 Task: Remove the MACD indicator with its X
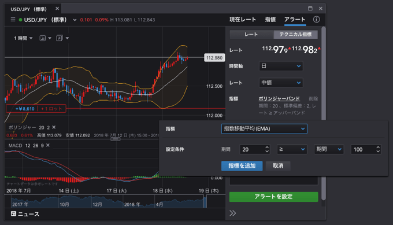(48, 145)
